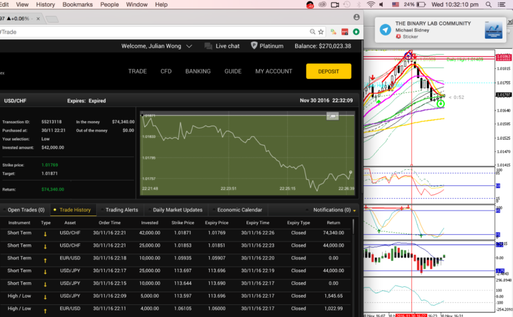The height and width of the screenshot is (317, 513).
Task: Open the Window menu
Action: pos(137,5)
